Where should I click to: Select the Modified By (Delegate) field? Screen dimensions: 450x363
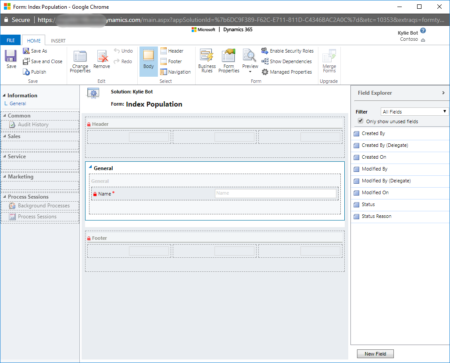(x=400, y=181)
